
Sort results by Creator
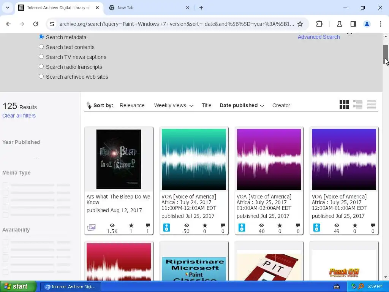click(x=281, y=106)
